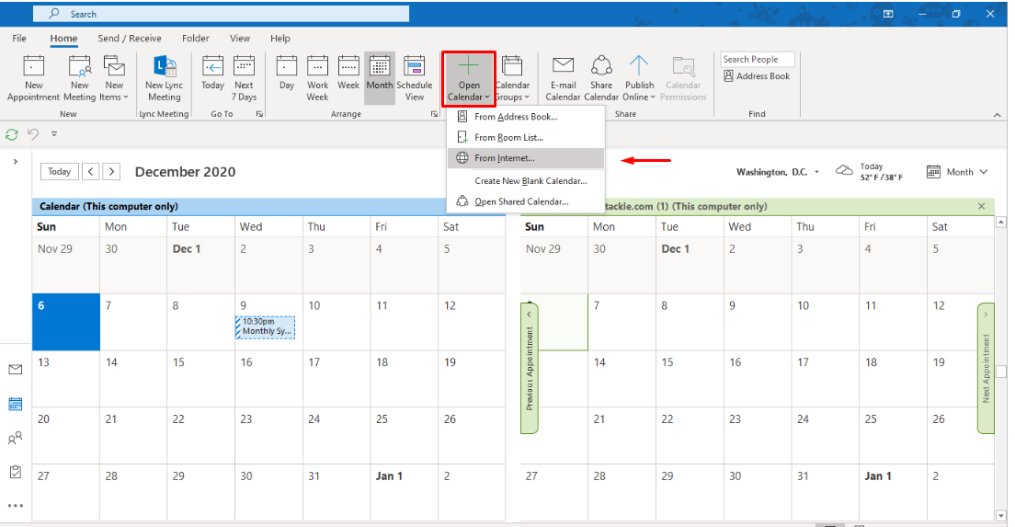The image size is (1015, 527).
Task: Switch to Work Week view
Action: coord(317,78)
